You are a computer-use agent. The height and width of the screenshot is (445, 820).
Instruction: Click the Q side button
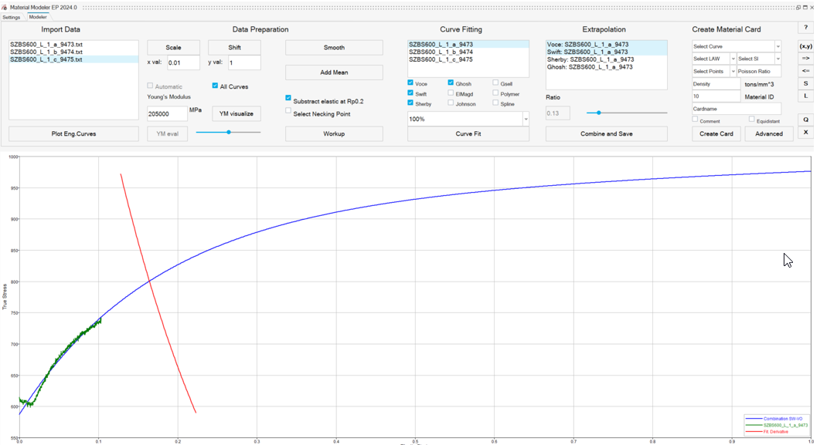pyautogui.click(x=805, y=120)
